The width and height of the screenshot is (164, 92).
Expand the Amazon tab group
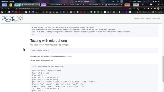(136, 5)
